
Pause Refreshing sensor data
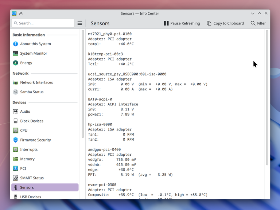pyautogui.click(x=182, y=23)
